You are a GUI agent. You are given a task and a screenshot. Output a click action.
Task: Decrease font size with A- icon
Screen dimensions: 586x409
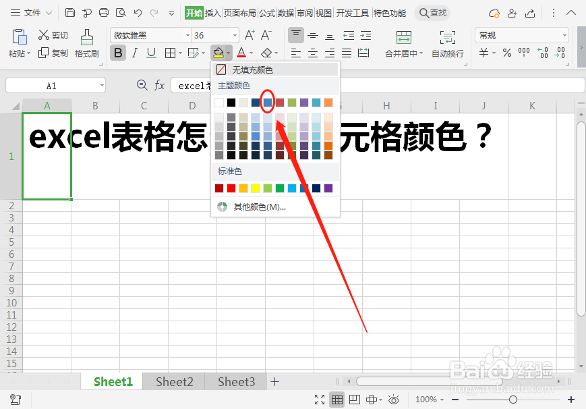pyautogui.click(x=266, y=35)
